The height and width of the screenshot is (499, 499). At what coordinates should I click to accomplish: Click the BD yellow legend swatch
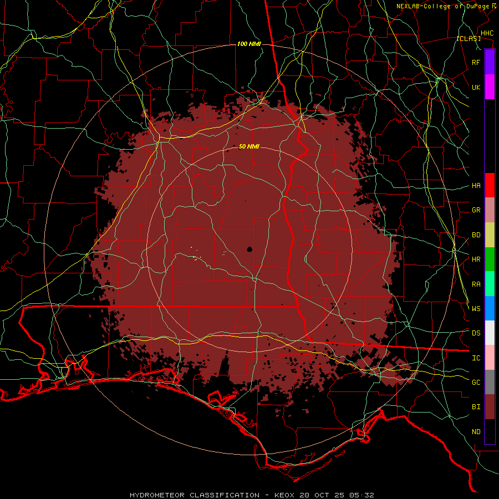pyautogui.click(x=490, y=235)
